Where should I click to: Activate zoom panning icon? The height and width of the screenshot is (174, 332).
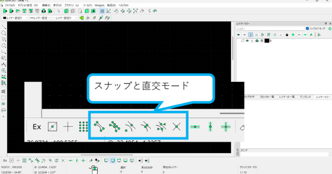click(155, 11)
